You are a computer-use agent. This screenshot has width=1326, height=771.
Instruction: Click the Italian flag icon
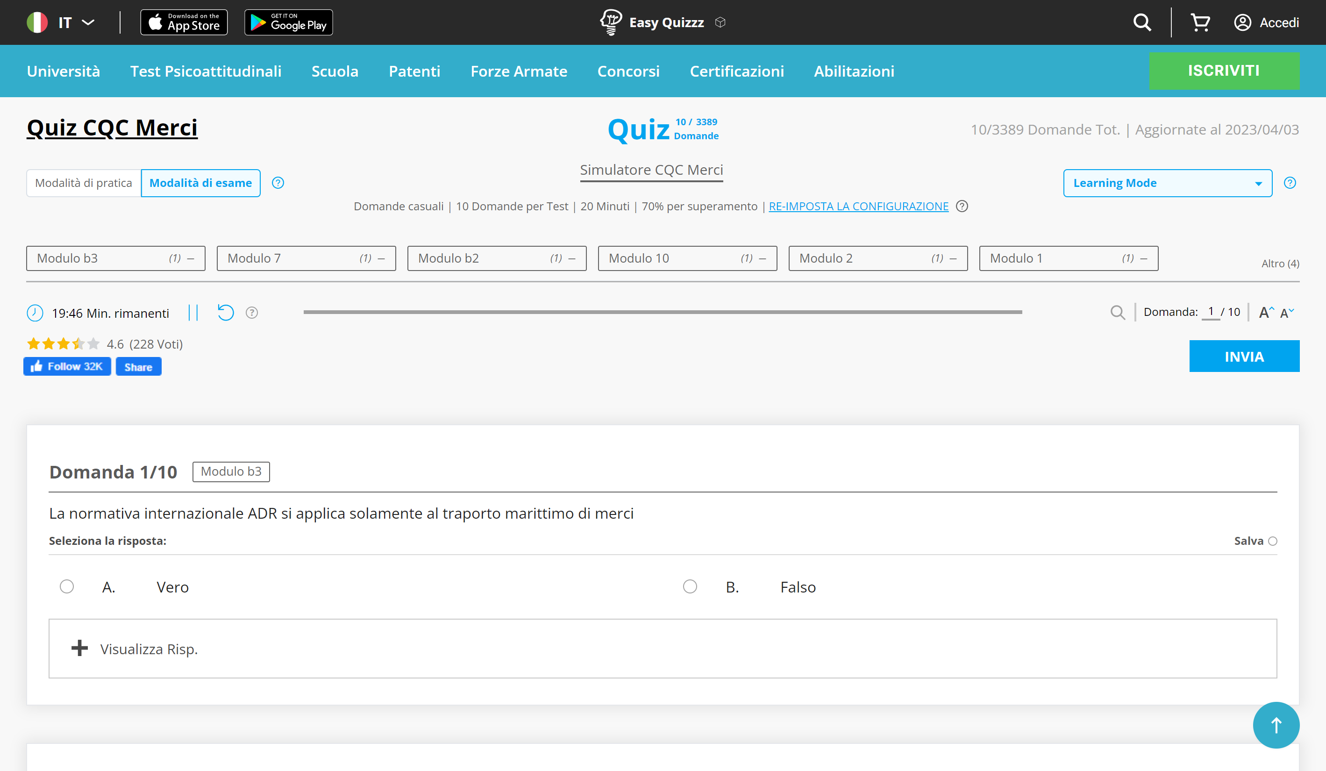tap(37, 22)
